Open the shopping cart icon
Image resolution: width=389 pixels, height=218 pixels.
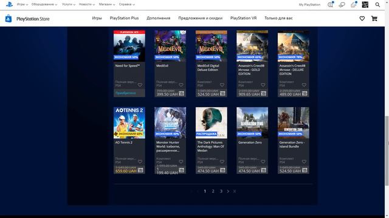374,18
